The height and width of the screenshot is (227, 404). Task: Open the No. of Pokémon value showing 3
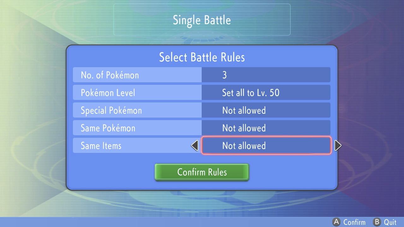coord(266,75)
